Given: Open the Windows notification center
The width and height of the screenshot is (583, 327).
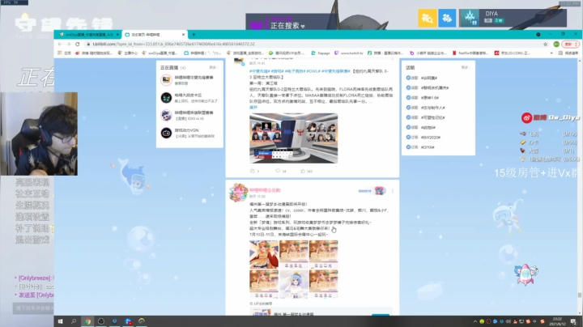Looking at the screenshot, I should coord(573,321).
